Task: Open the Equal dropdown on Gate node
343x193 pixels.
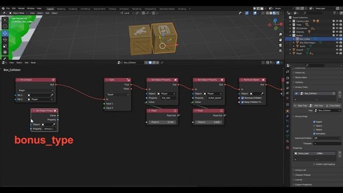Action: click(x=118, y=94)
